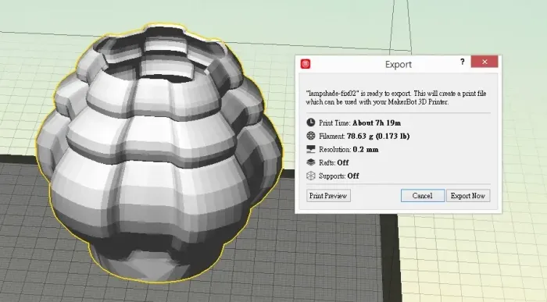Click the red MakerBot logo in dialog title
Viewport: 547px width, 302px height.
306,64
